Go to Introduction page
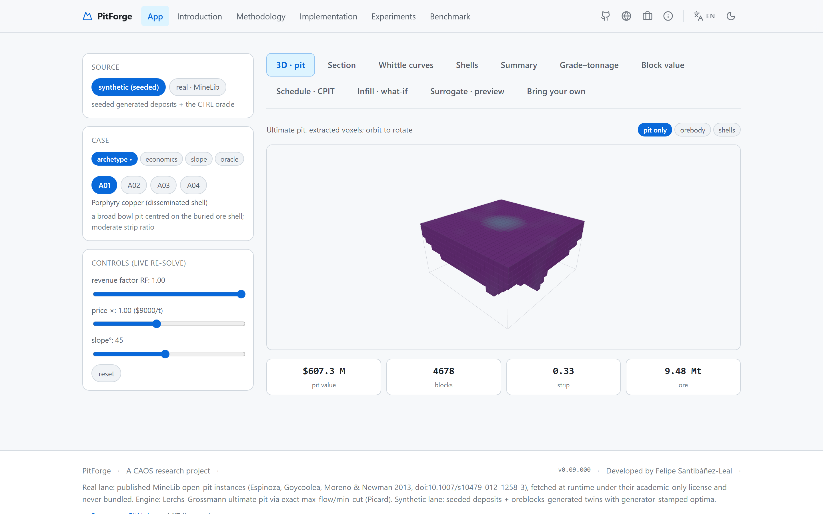 pyautogui.click(x=199, y=16)
